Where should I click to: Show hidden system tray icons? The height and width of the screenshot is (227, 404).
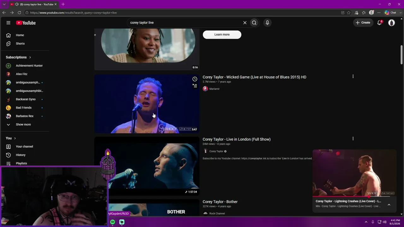[366, 222]
